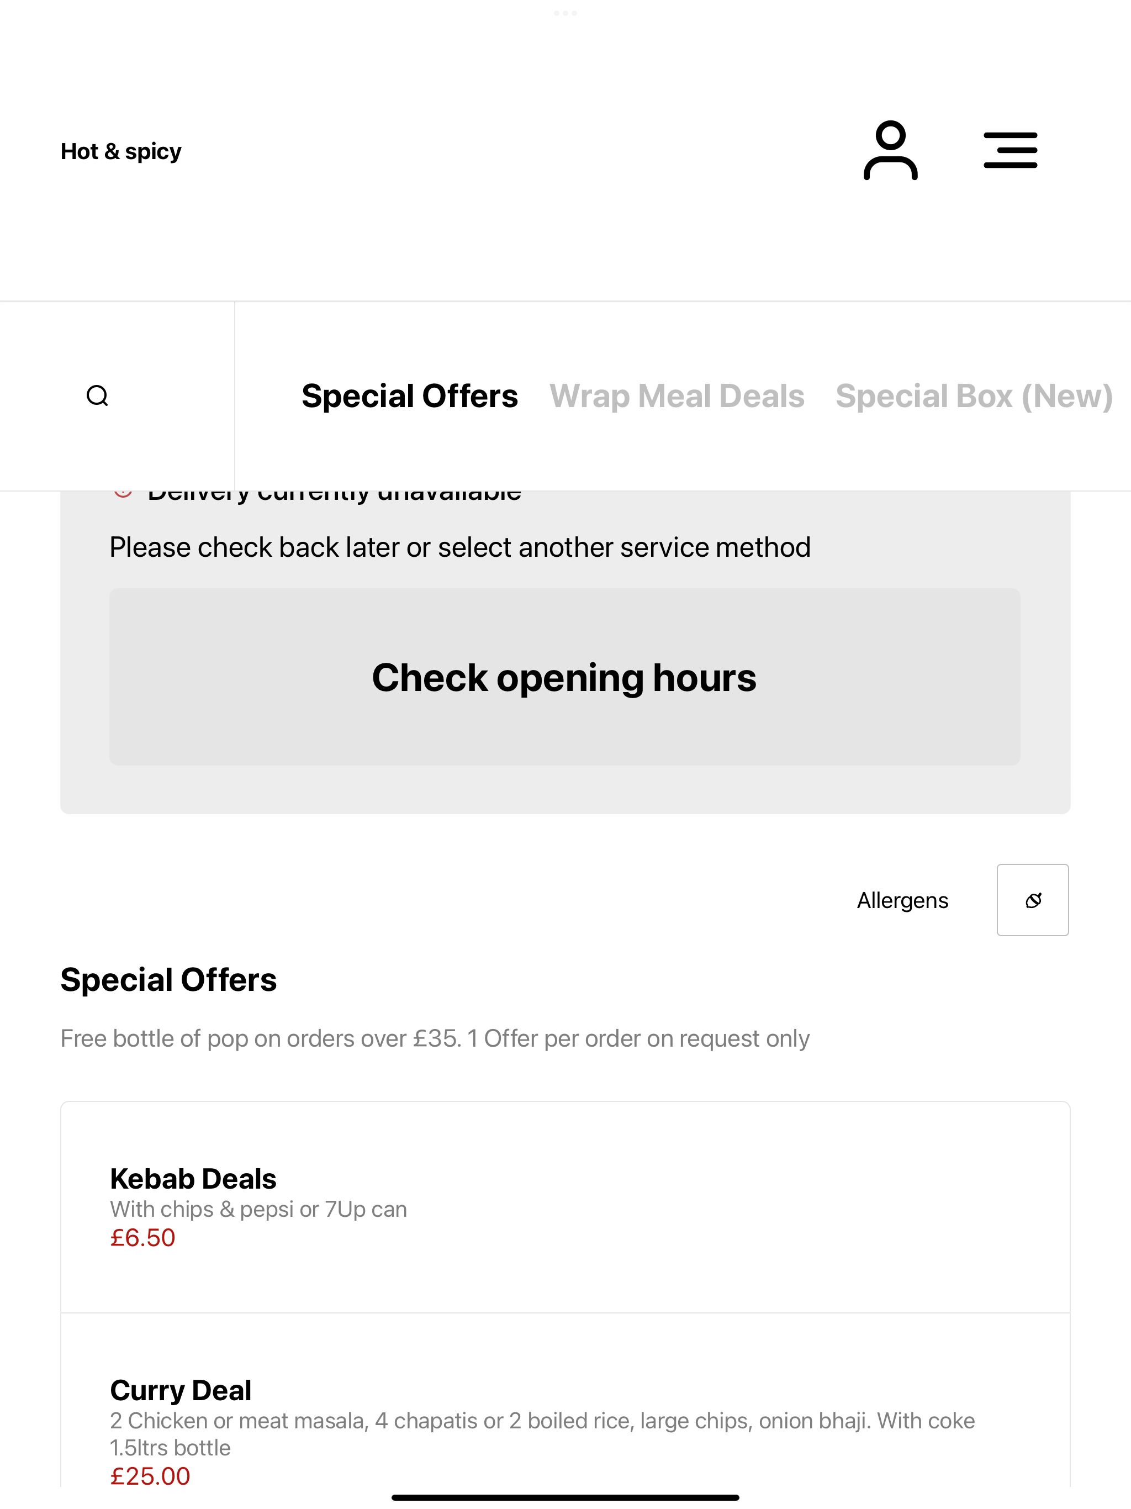Tap the search magnifier icon
This screenshot has height=1509, width=1131.
point(98,395)
